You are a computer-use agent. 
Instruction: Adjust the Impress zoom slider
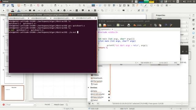[181, 109]
